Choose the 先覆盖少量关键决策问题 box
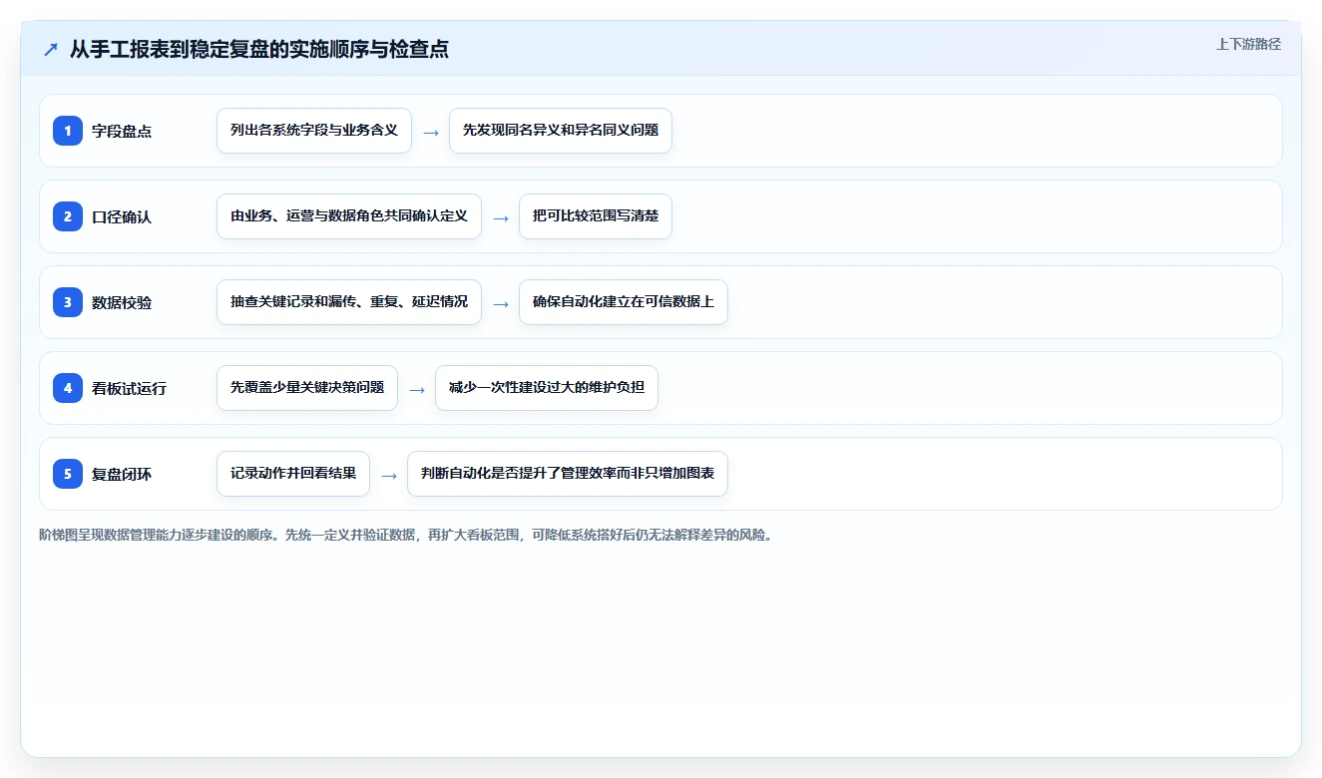Viewport: 1322px width, 778px height. click(x=307, y=388)
